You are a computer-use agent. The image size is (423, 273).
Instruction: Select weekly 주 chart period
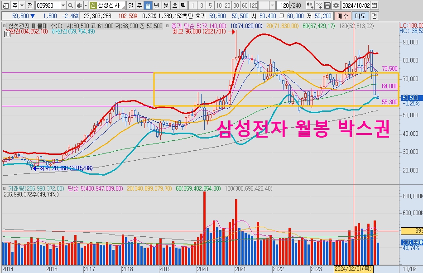point(139,5)
